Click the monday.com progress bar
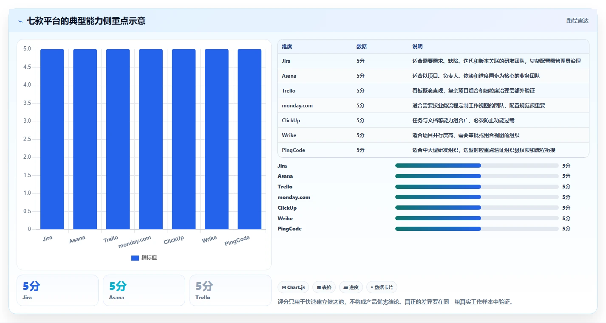This screenshot has height=323, width=606. pyautogui.click(x=477, y=197)
